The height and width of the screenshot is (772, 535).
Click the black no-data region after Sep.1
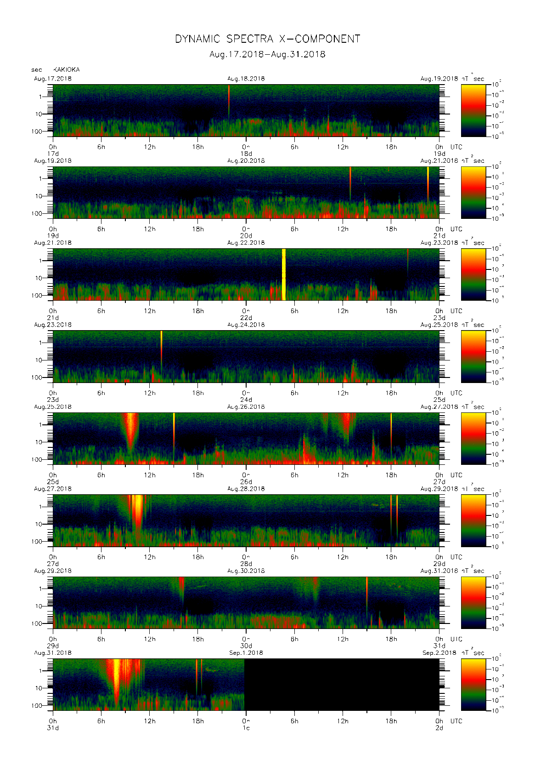[x=342, y=685]
